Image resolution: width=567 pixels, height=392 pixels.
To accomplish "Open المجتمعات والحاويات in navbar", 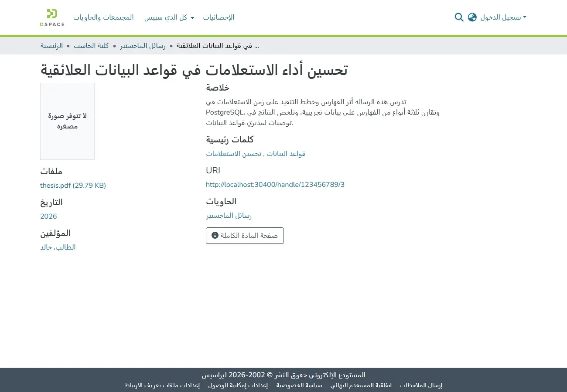I will [x=103, y=17].
